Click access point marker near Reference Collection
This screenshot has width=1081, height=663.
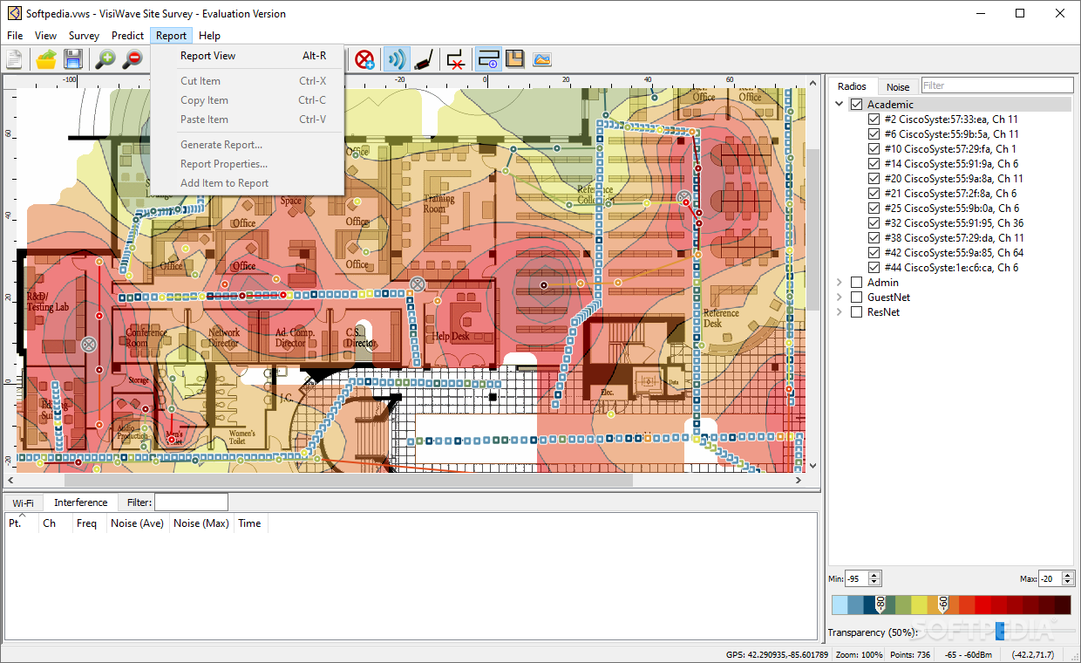684,198
